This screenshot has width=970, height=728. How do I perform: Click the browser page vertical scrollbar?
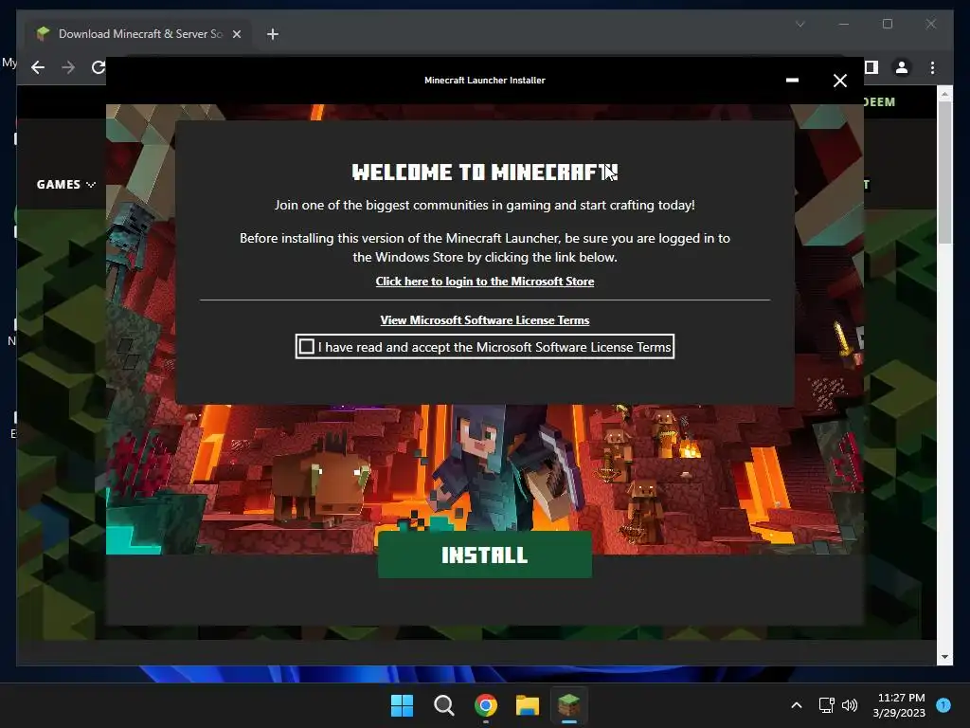point(944,173)
